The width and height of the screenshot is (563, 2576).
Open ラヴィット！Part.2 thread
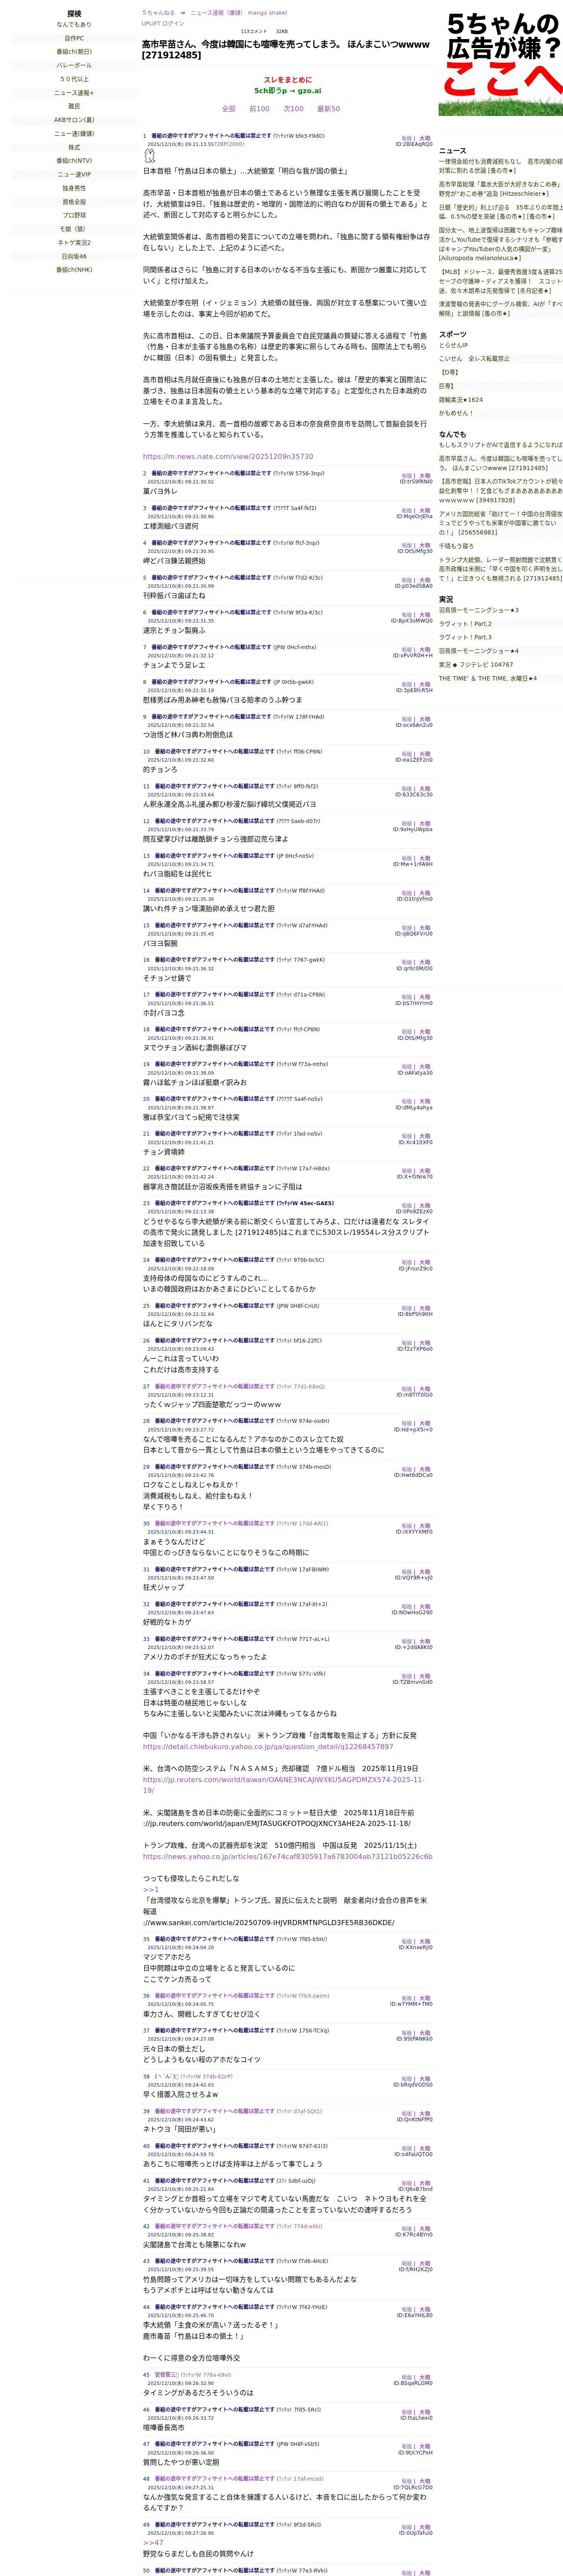(x=465, y=624)
